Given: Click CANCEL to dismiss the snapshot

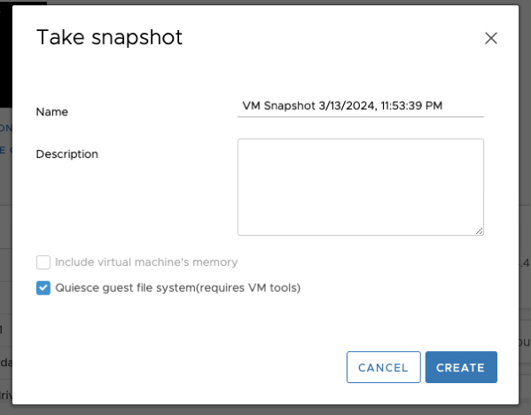Looking at the screenshot, I should point(384,367).
